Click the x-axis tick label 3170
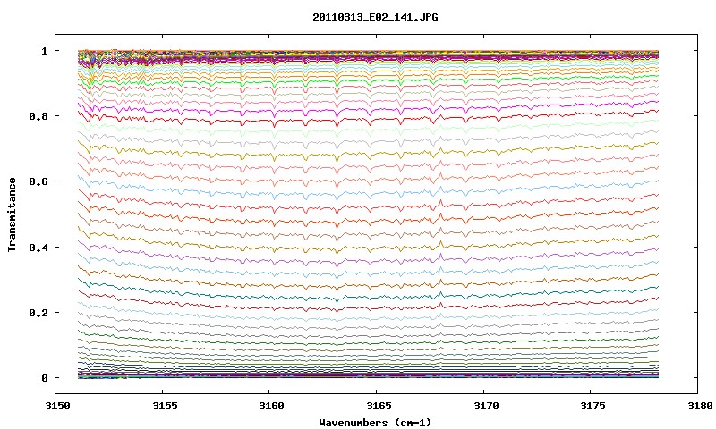This screenshot has height=429, width=716. pos(485,406)
